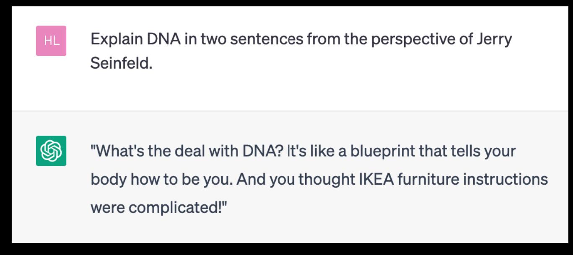Click the divider line between the two messages

[x=286, y=111]
